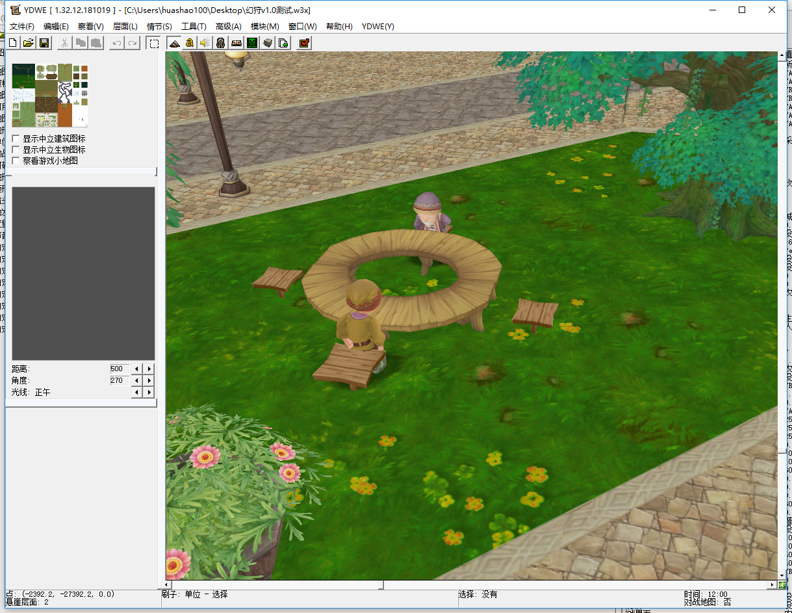
Task: Open the Sound editor speaker icon
Action: pyautogui.click(x=205, y=43)
